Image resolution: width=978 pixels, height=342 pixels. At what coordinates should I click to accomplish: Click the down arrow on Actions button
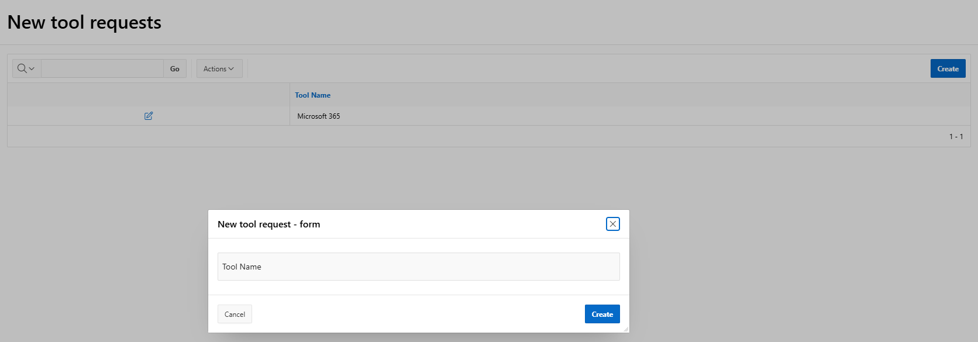pos(231,68)
